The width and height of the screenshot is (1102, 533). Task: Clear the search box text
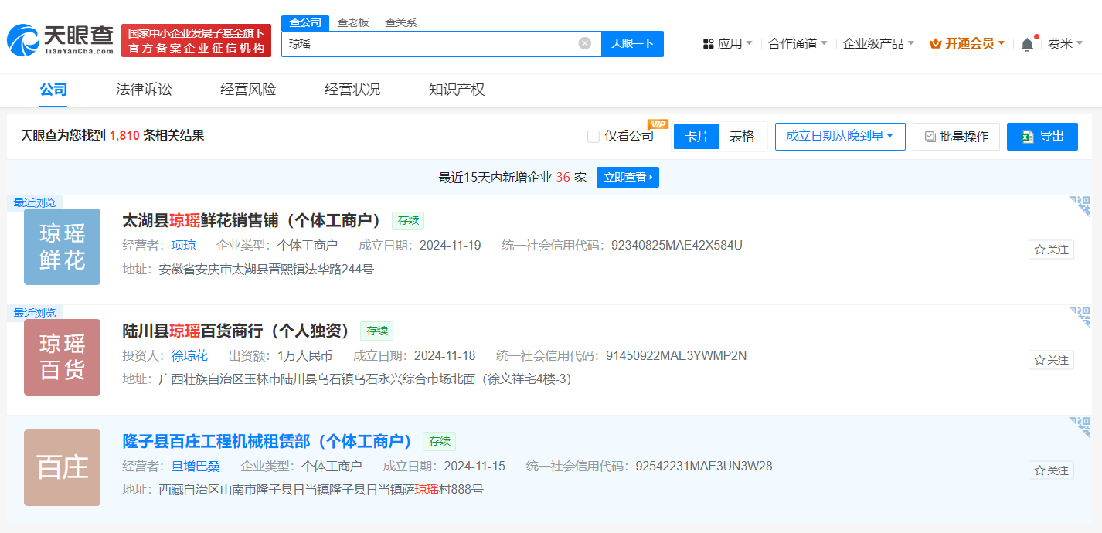(x=585, y=43)
